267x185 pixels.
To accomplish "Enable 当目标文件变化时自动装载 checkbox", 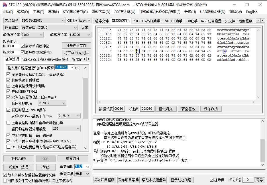I will click(x=5, y=180).
